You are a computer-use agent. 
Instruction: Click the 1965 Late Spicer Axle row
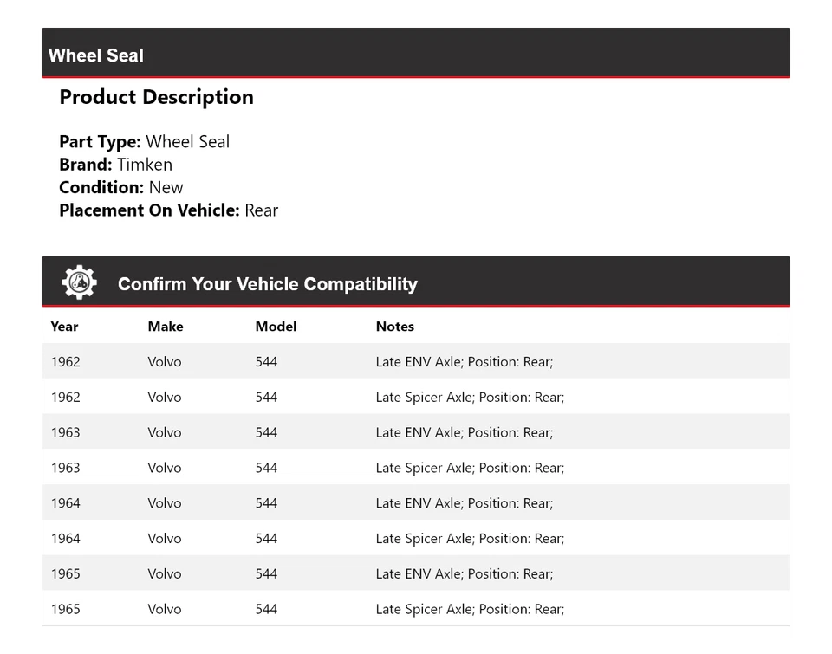(415, 609)
